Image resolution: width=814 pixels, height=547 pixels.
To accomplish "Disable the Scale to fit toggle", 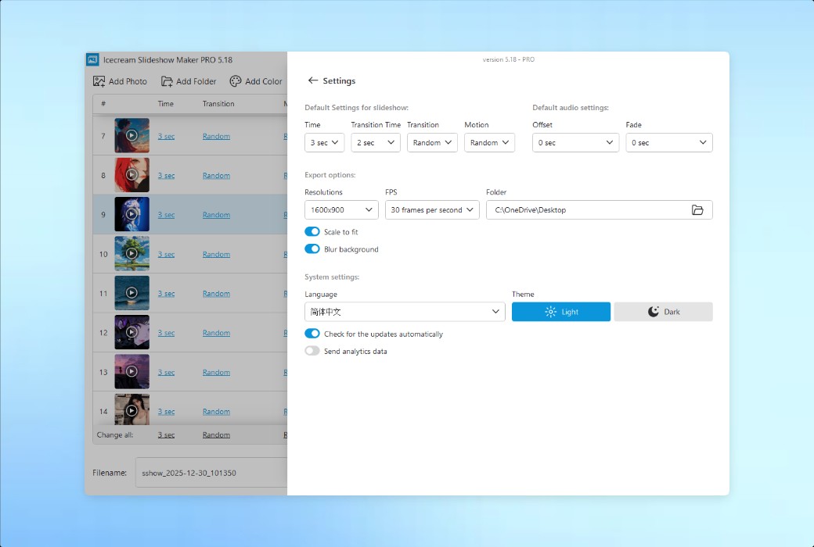I will click(x=313, y=231).
